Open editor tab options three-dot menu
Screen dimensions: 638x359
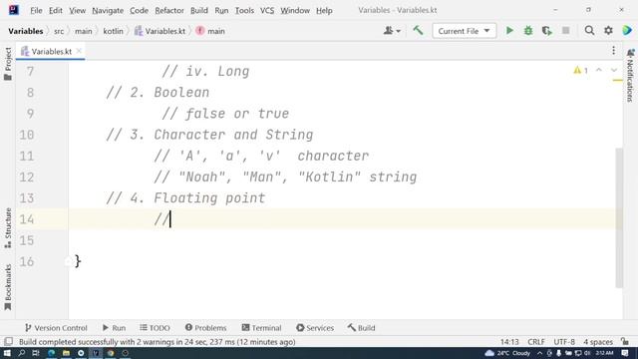[614, 51]
